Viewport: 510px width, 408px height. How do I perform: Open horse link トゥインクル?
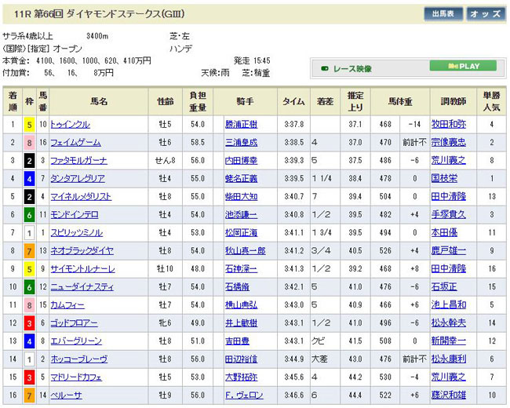[x=70, y=124]
